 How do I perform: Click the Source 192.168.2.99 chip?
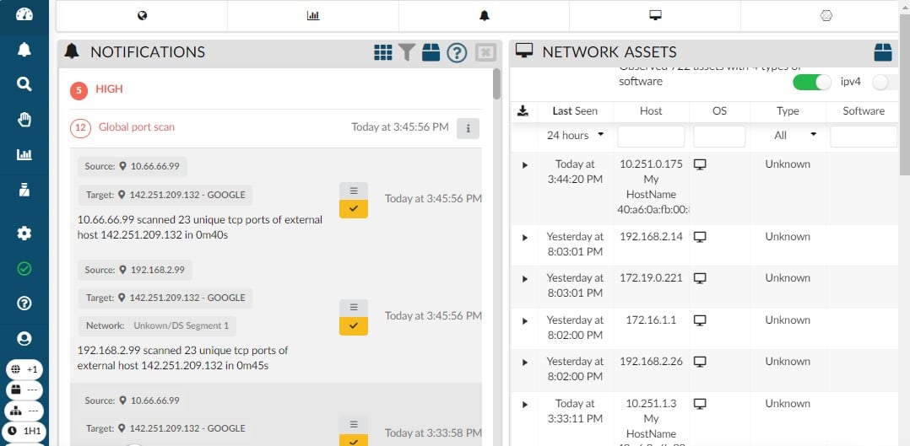point(135,270)
